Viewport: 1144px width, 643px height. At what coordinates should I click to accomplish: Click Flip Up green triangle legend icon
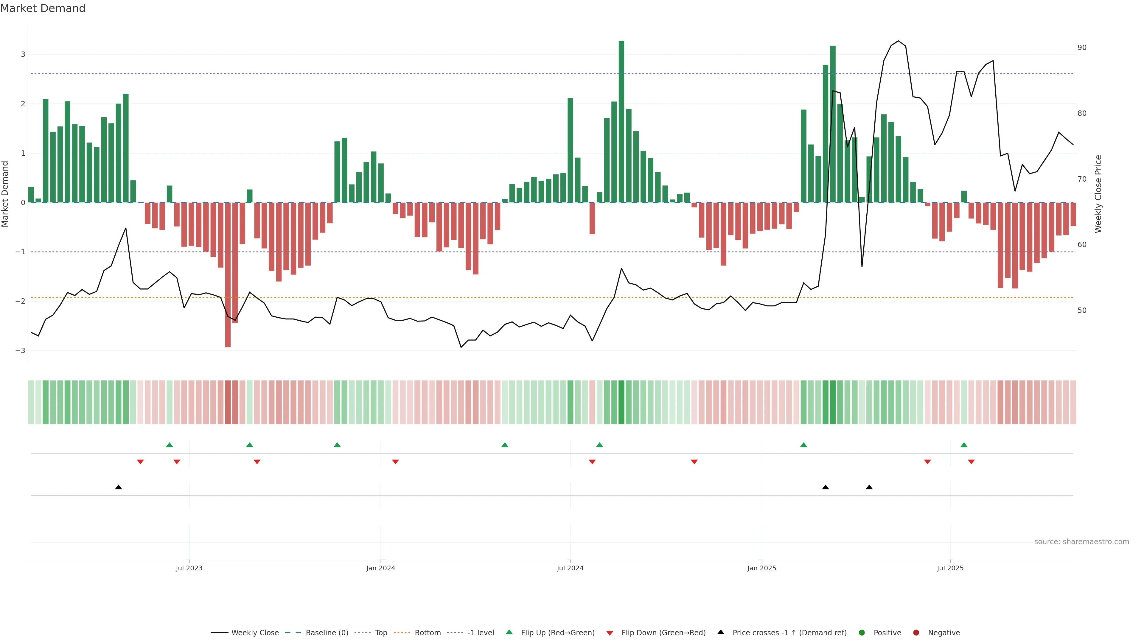pyautogui.click(x=509, y=632)
